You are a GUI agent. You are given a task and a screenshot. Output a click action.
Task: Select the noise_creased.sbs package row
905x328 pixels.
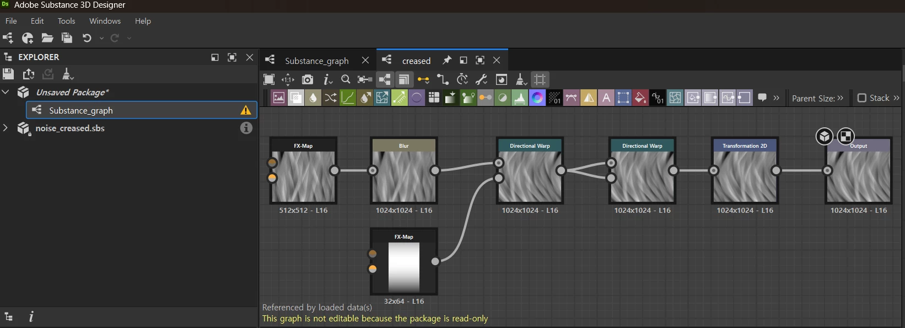coord(128,128)
